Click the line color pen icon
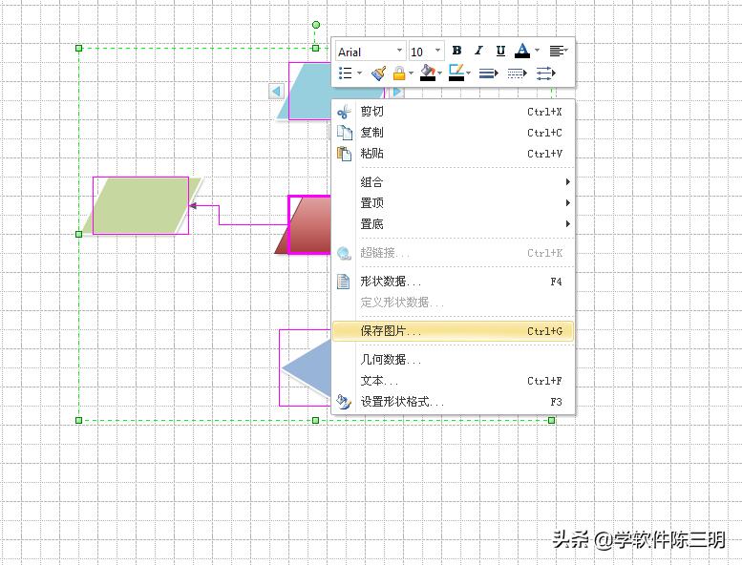Viewport: 742px width, 565px height. 456,73
